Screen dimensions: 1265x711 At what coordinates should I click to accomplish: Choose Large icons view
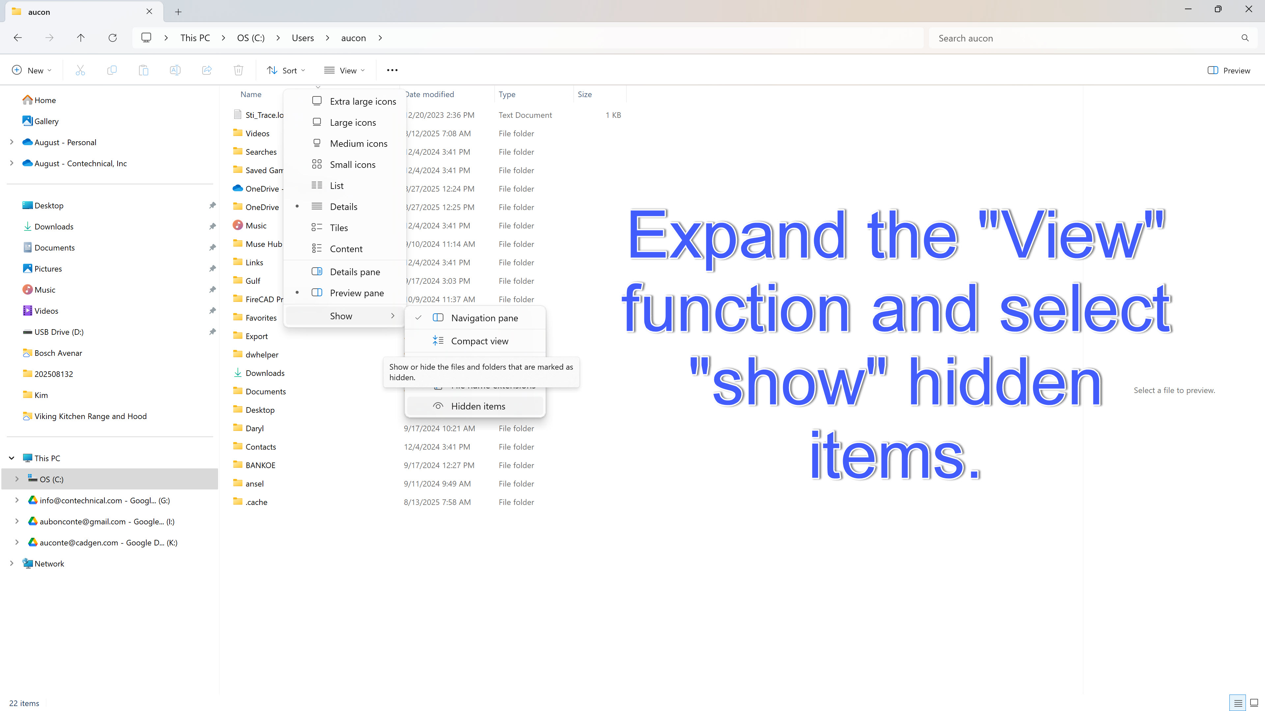(x=345, y=122)
